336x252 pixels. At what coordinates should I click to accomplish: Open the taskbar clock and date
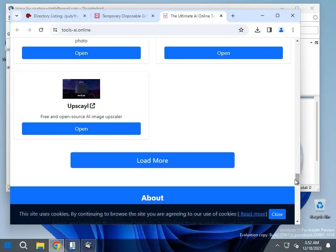click(x=312, y=245)
